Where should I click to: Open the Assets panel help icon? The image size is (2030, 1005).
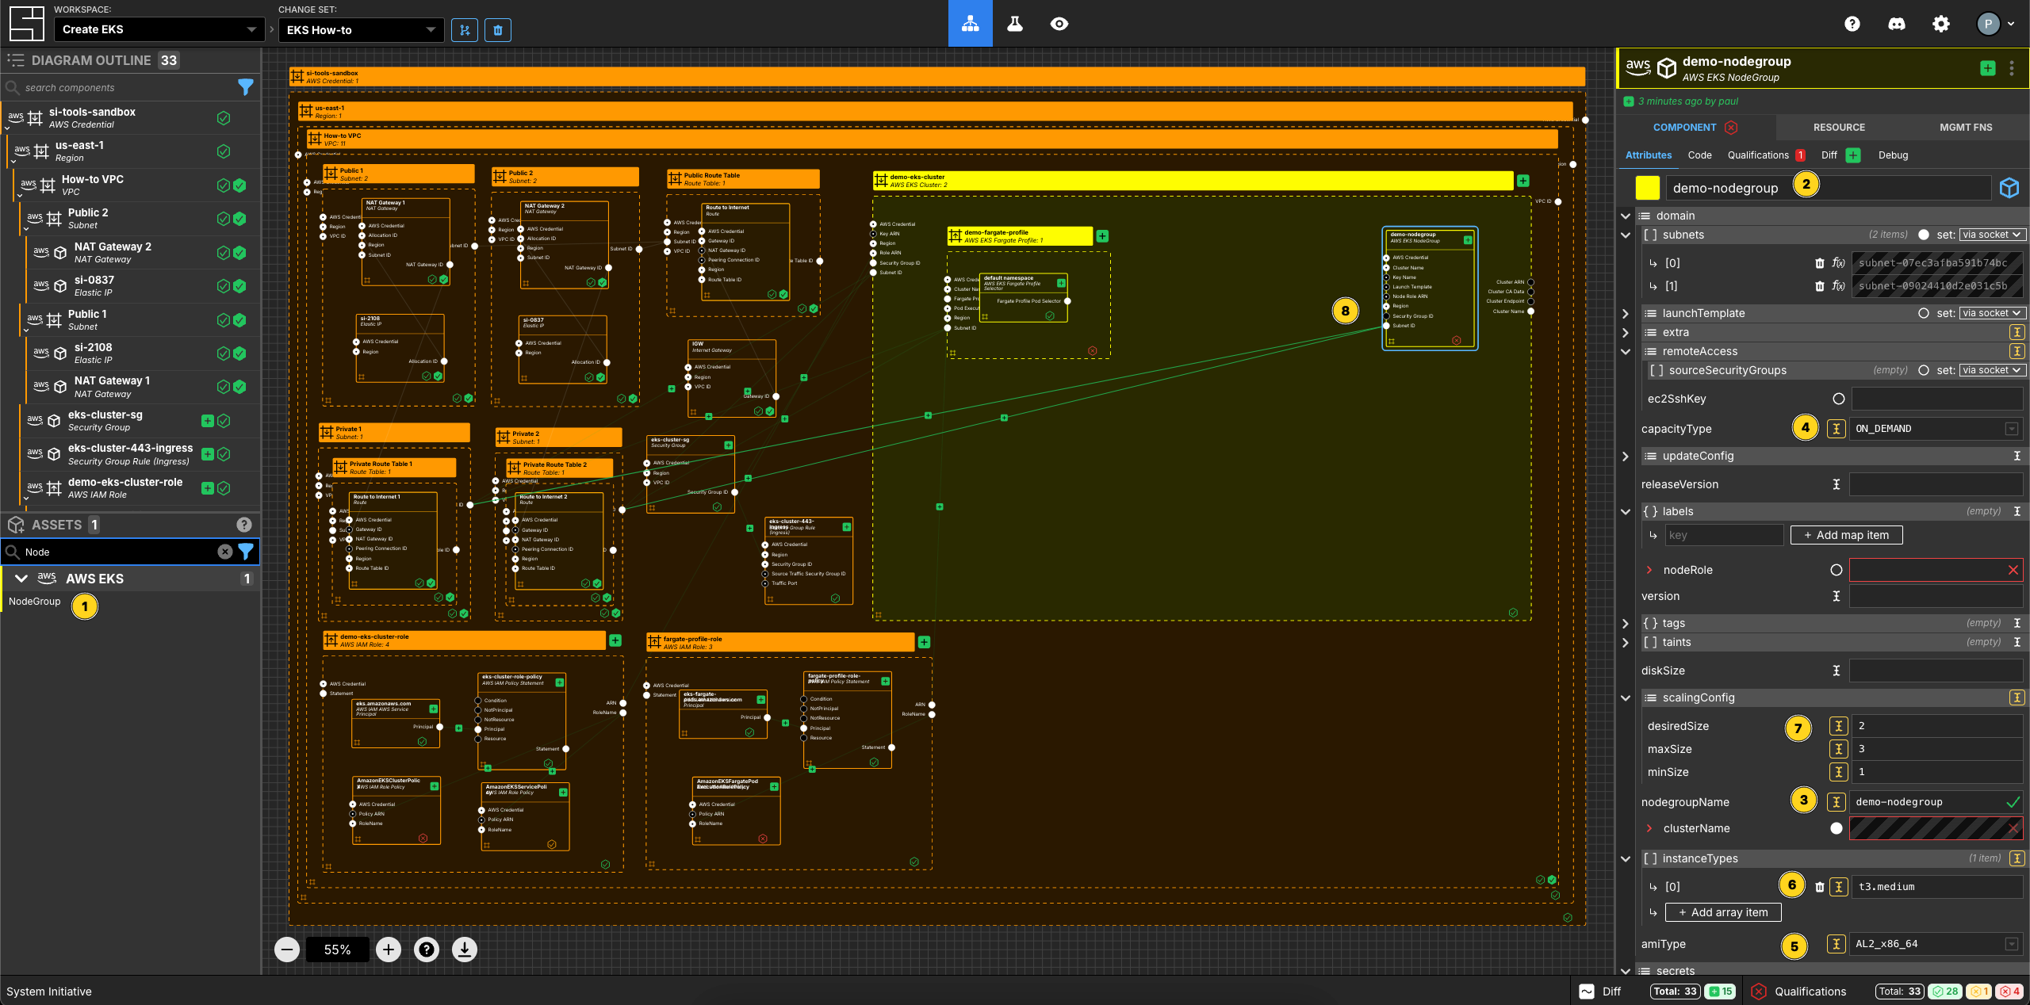[244, 525]
